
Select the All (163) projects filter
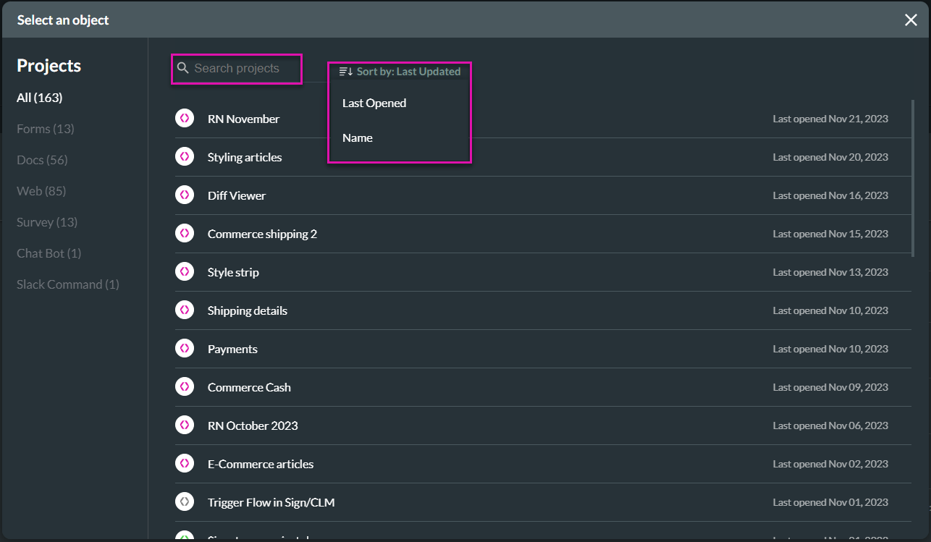click(x=39, y=98)
